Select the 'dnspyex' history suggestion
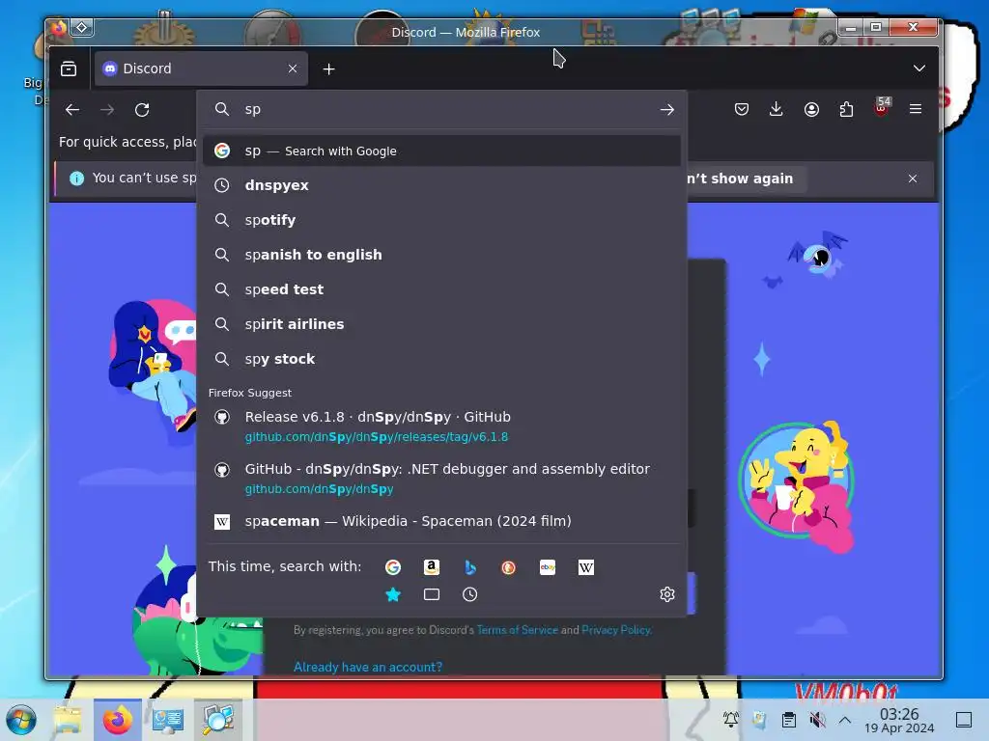The height and width of the screenshot is (741, 989). [441, 185]
